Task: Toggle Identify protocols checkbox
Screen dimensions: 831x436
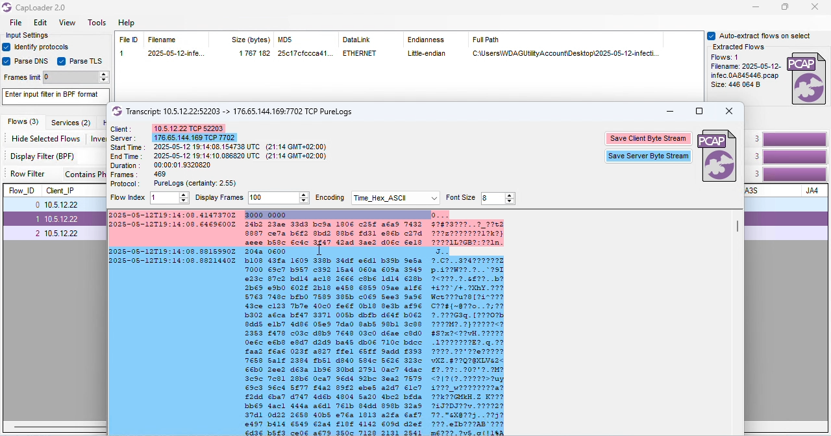Action: [6, 47]
